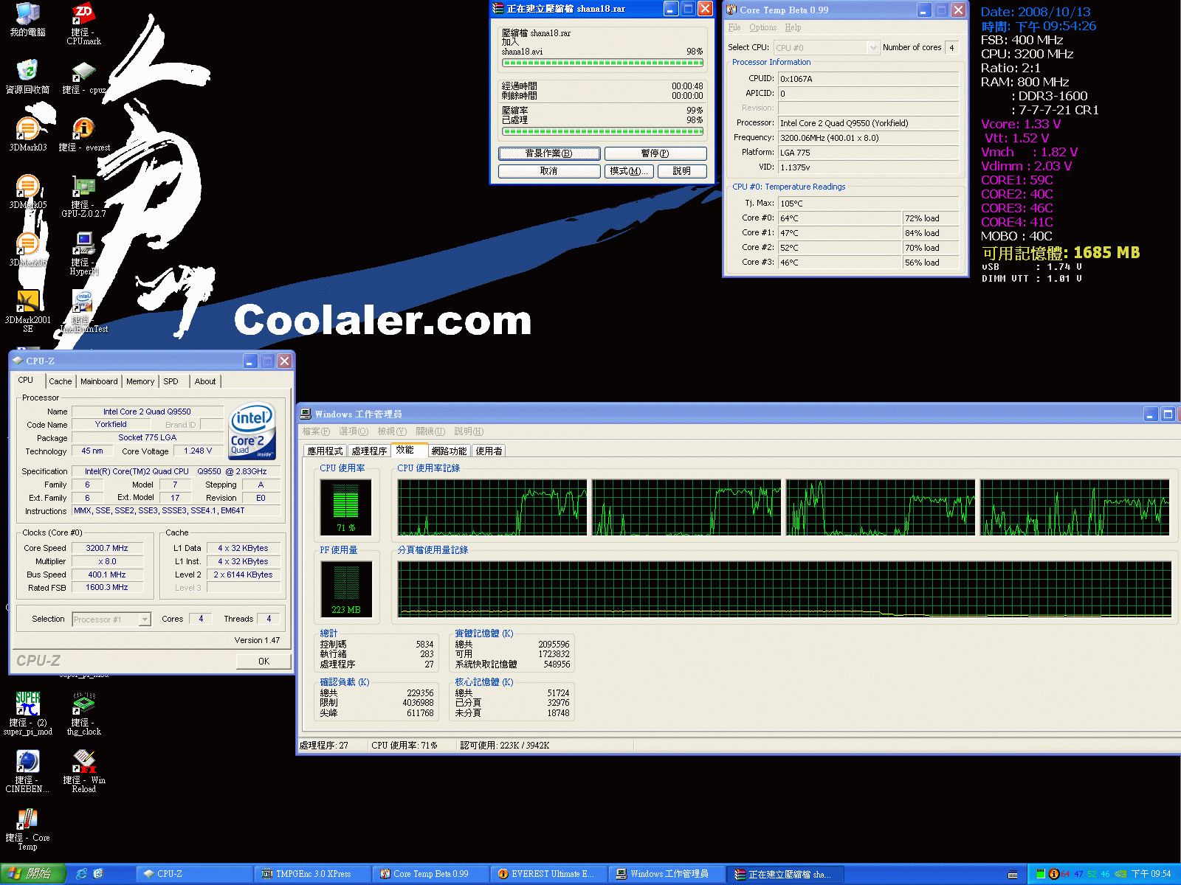Launch the 3DMark2001 SE icon
The height and width of the screenshot is (885, 1181).
tap(27, 311)
